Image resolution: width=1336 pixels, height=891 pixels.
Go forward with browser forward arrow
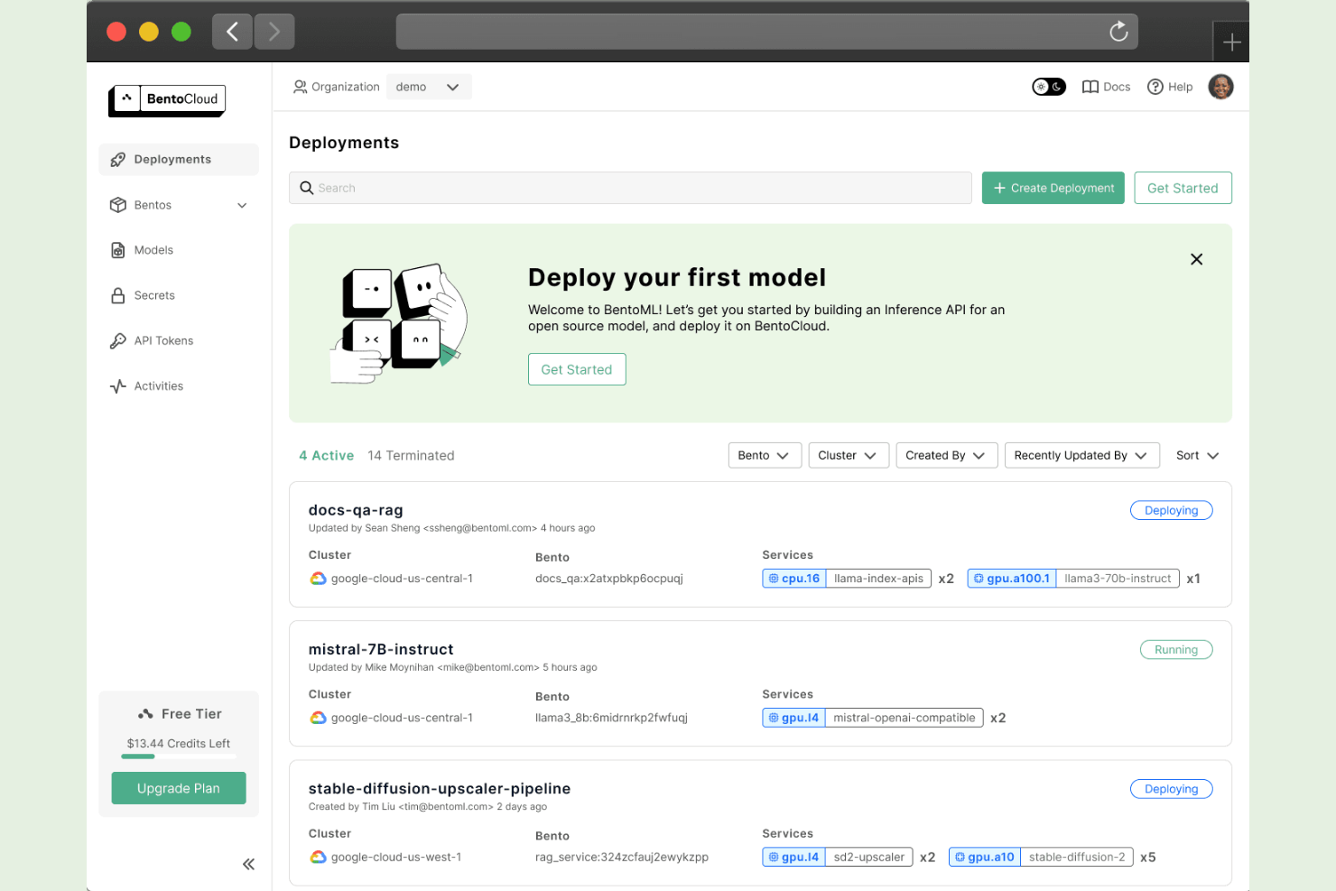274,32
